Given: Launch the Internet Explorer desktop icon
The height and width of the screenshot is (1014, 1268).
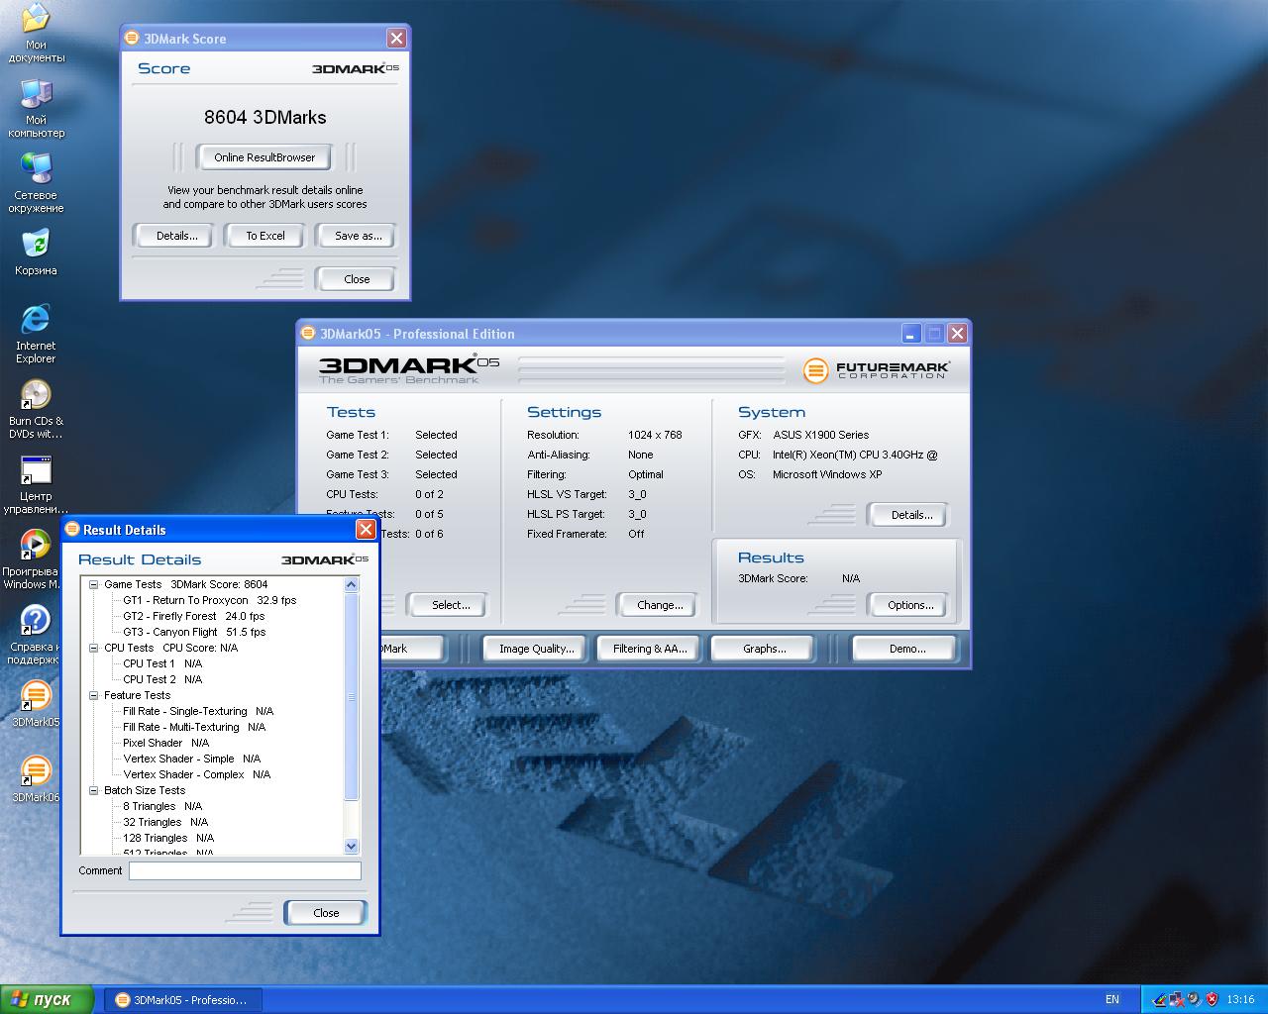Looking at the screenshot, I should tap(36, 334).
